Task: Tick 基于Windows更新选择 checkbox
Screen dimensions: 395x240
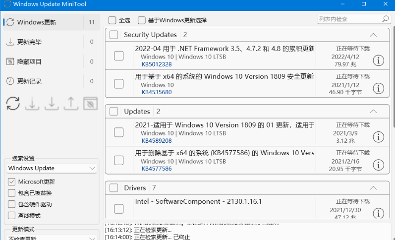Action: coord(142,20)
